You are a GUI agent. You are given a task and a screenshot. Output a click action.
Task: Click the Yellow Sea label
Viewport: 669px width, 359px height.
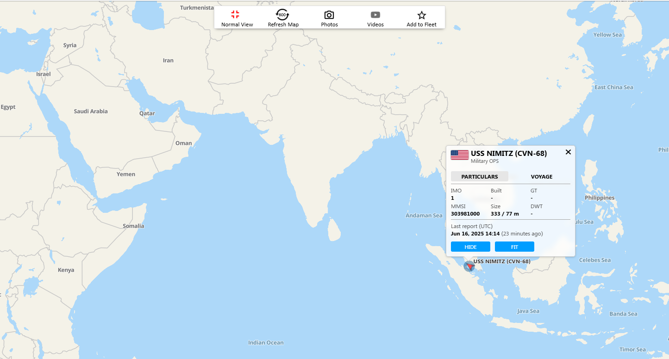tap(608, 35)
